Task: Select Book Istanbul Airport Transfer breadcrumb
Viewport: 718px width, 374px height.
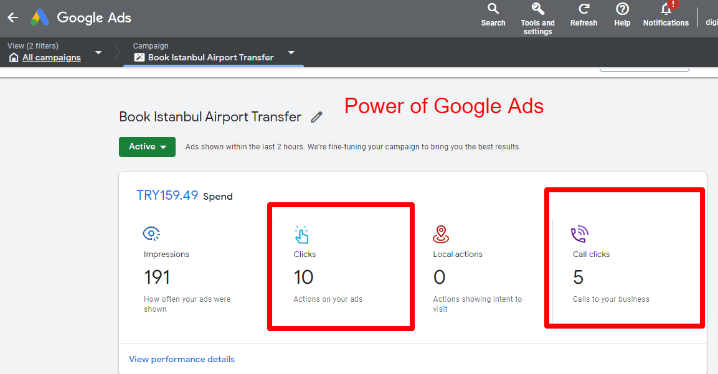Action: click(210, 57)
